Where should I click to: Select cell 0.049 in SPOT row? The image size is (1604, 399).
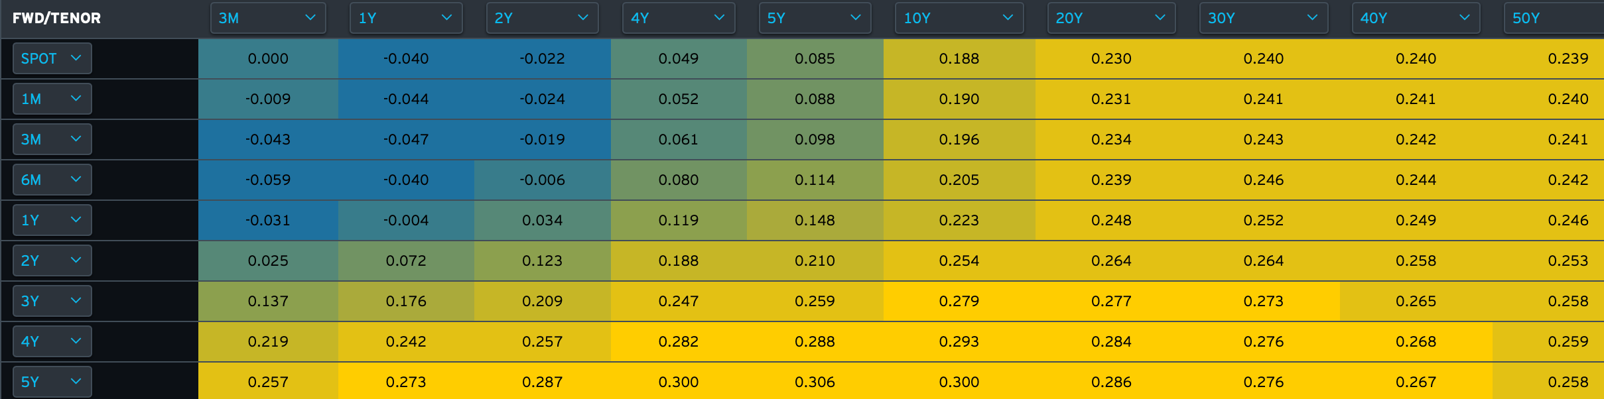[679, 58]
